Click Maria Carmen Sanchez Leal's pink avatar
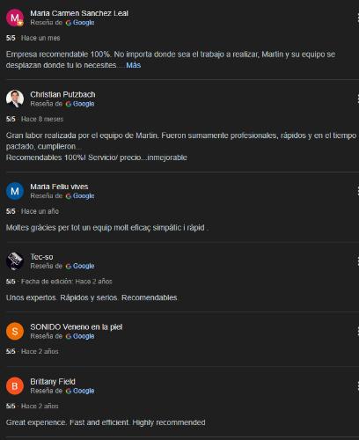359x440 pixels. 15,18
